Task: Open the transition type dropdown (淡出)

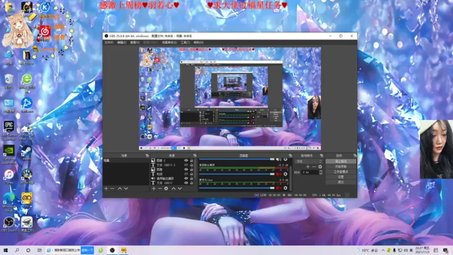Action: pyautogui.click(x=308, y=161)
